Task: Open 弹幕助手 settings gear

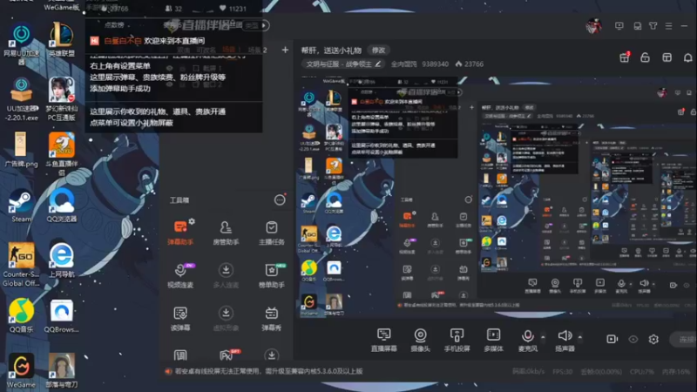Action: pos(192,221)
